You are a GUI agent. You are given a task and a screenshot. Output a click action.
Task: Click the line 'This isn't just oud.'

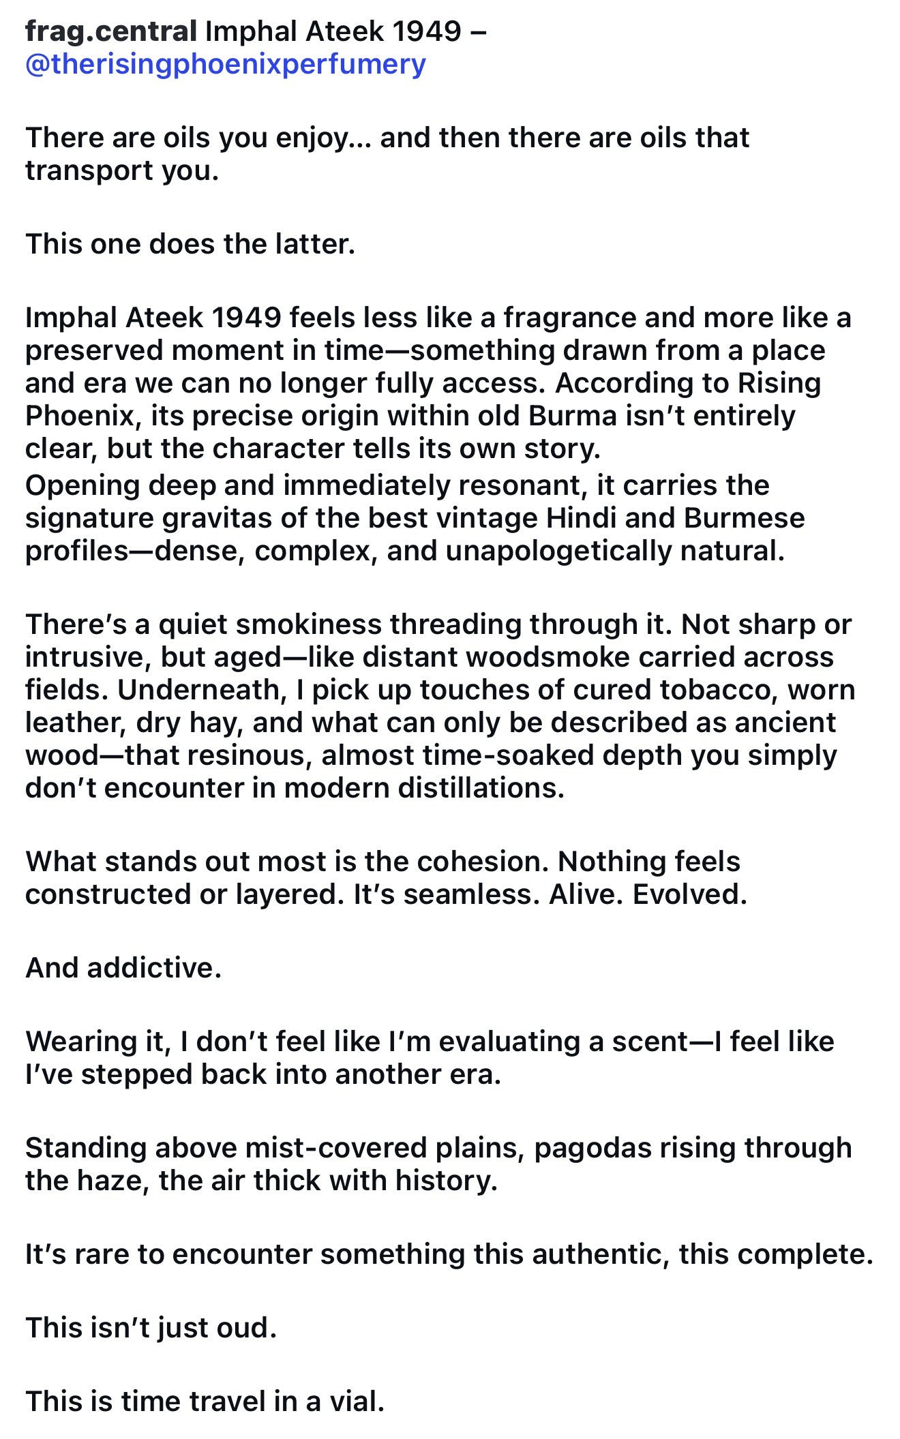151,1328
